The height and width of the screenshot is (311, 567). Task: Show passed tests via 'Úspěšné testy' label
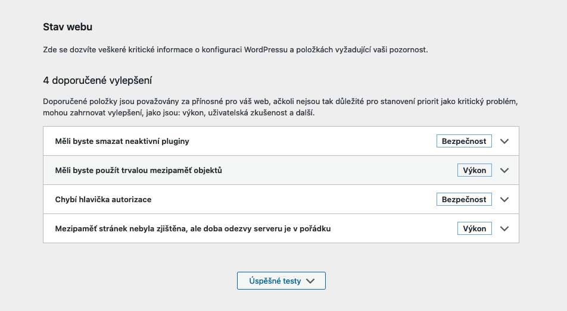coord(275,281)
